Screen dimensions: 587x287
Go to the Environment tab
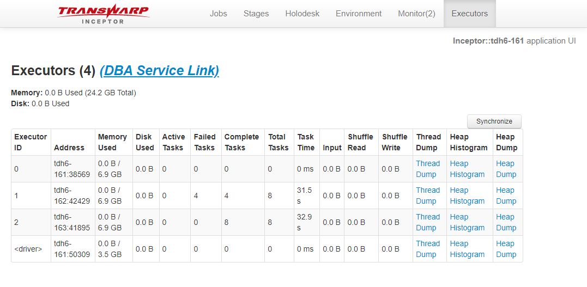pos(359,14)
